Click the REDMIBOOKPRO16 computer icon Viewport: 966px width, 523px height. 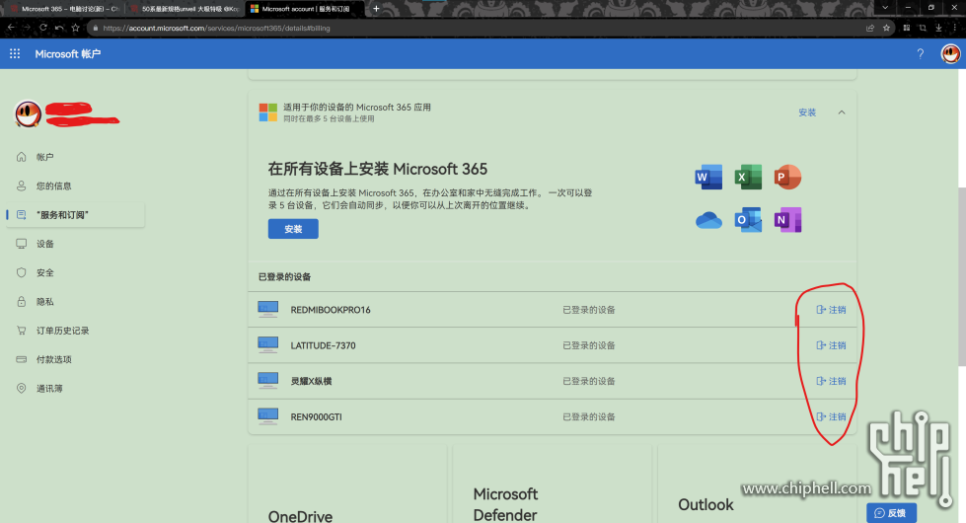tap(268, 309)
